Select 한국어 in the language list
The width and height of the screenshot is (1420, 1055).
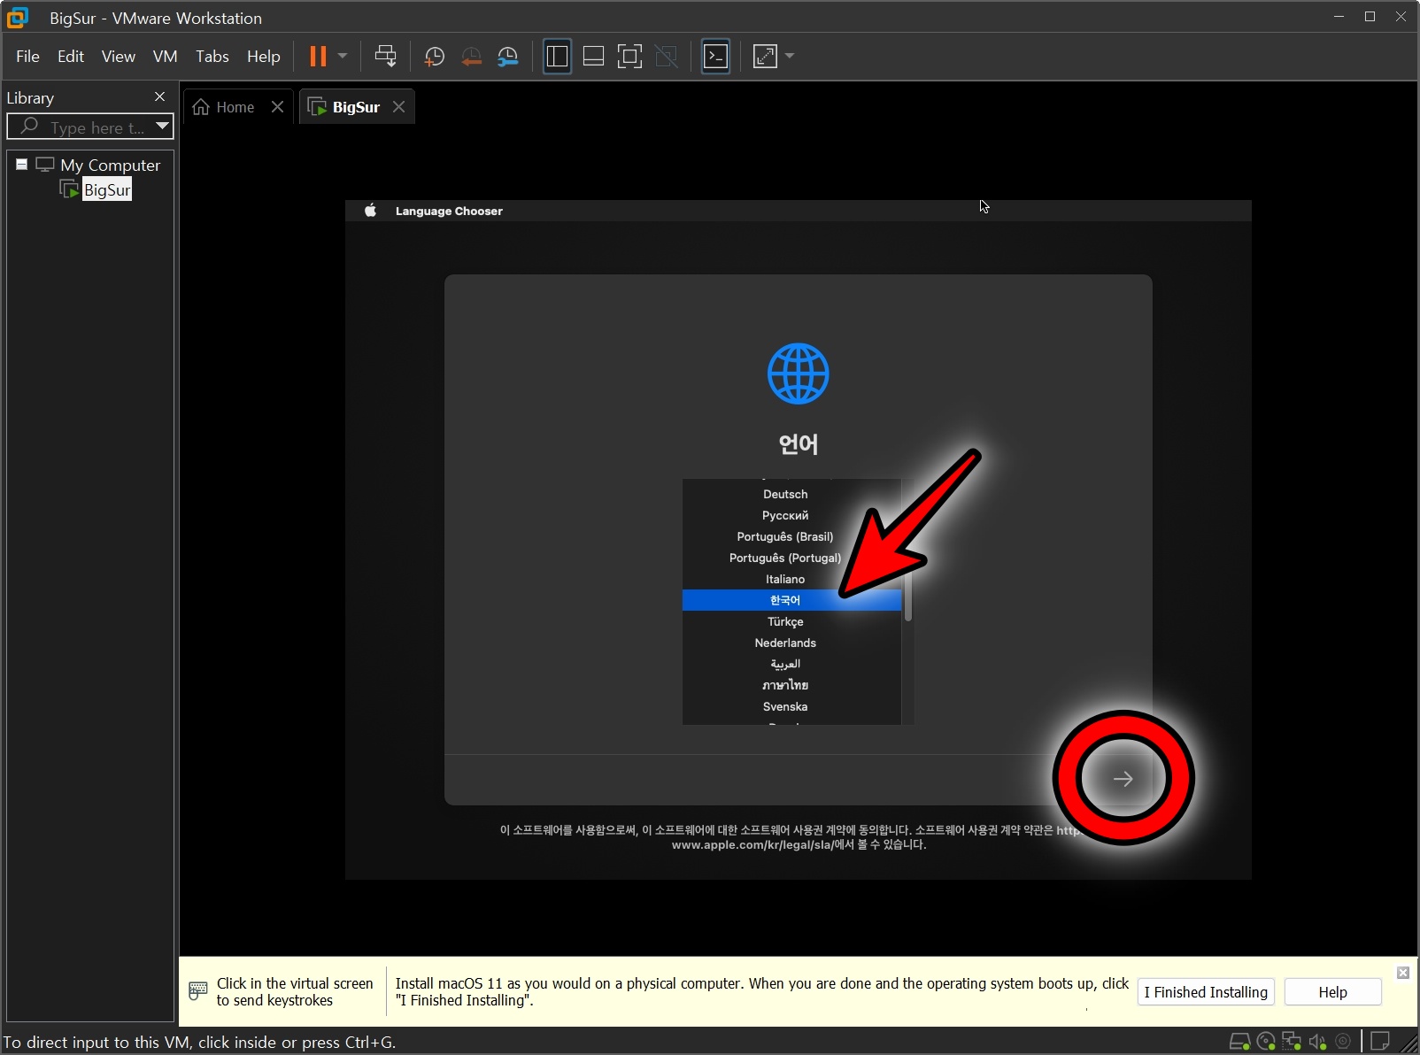pyautogui.click(x=791, y=600)
